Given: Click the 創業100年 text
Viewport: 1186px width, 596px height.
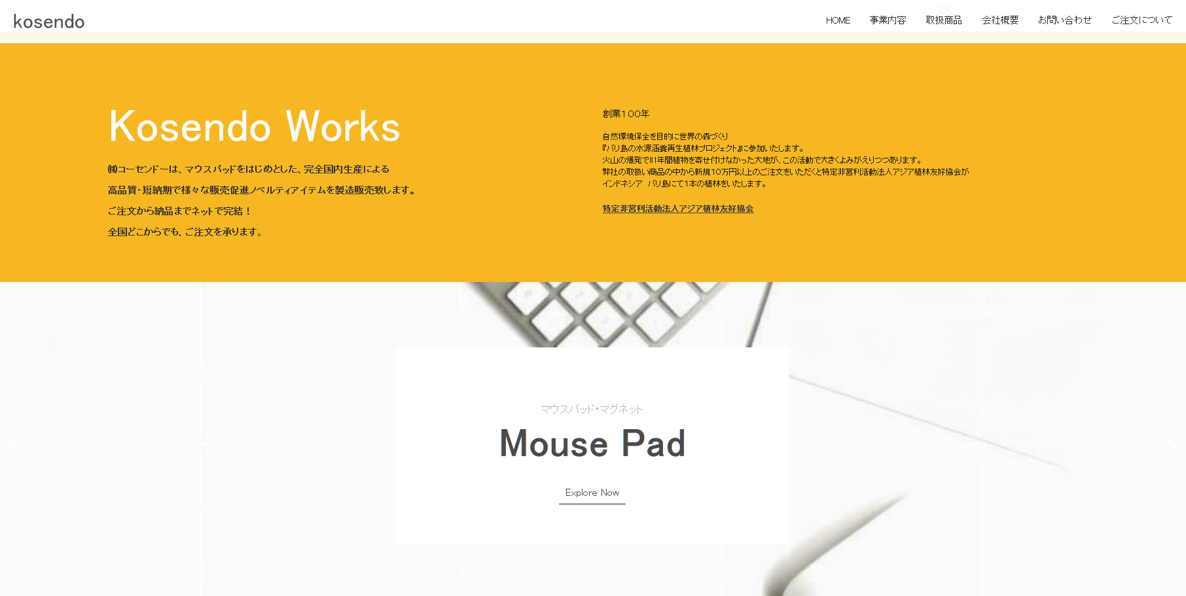Looking at the screenshot, I should (626, 114).
